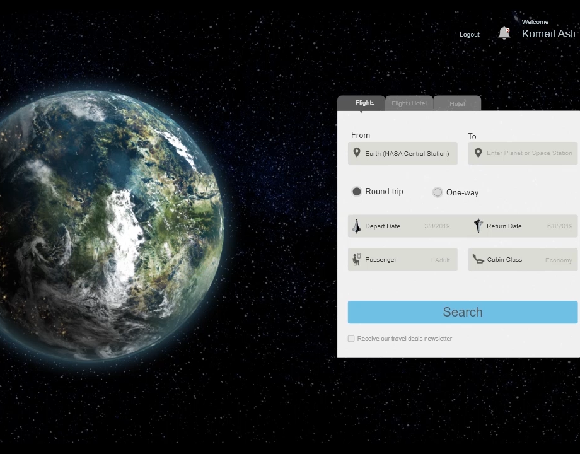Click the location pin in From field
This screenshot has height=454, width=580.
point(357,153)
